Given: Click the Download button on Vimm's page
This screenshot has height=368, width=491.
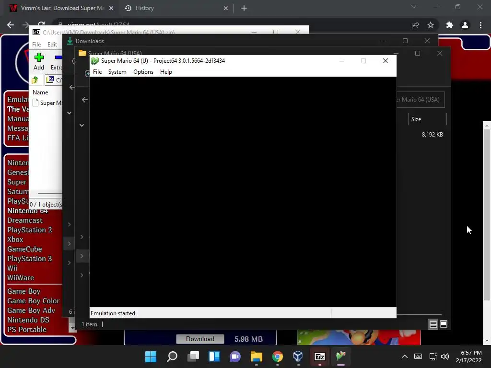Looking at the screenshot, I should [200, 339].
